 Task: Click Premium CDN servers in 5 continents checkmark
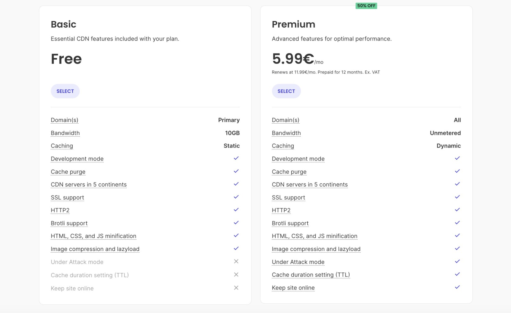[x=457, y=184]
